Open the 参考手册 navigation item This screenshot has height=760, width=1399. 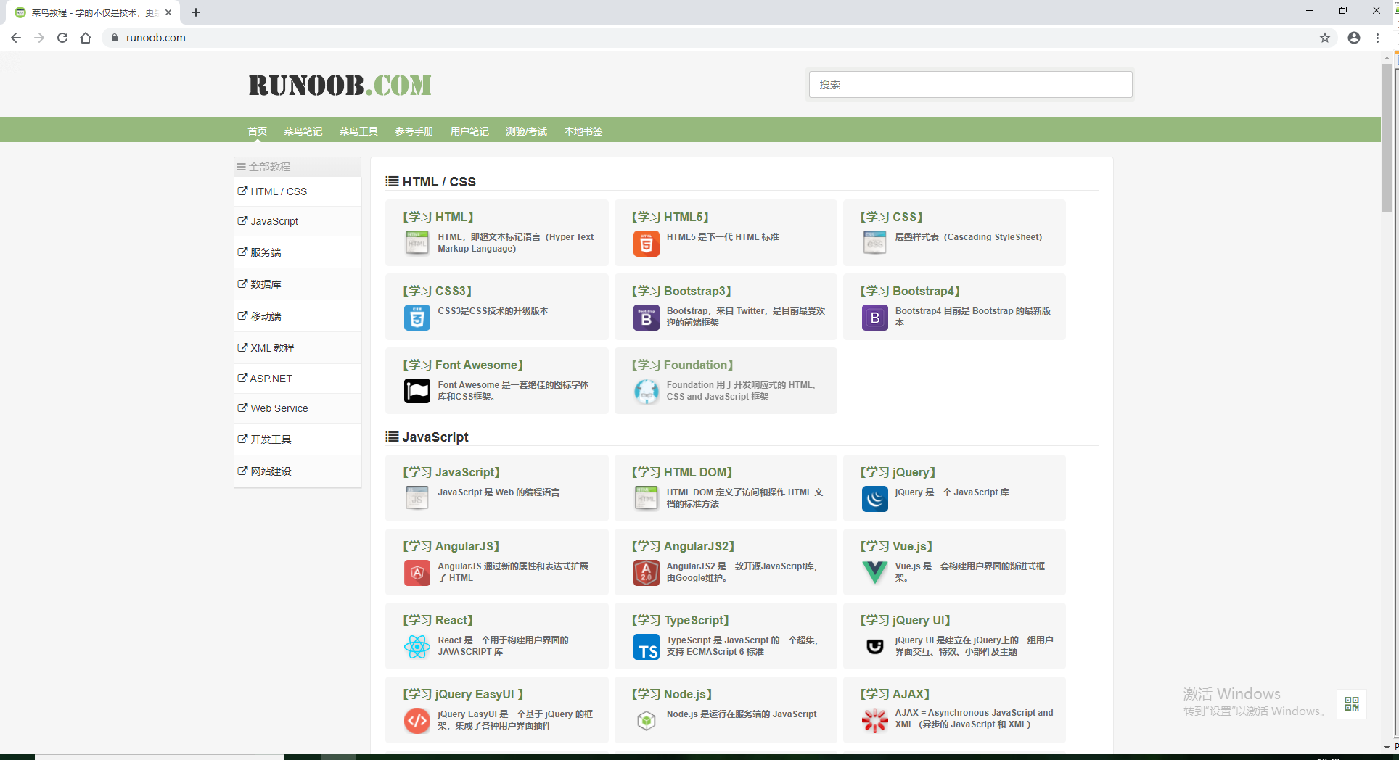pyautogui.click(x=414, y=131)
